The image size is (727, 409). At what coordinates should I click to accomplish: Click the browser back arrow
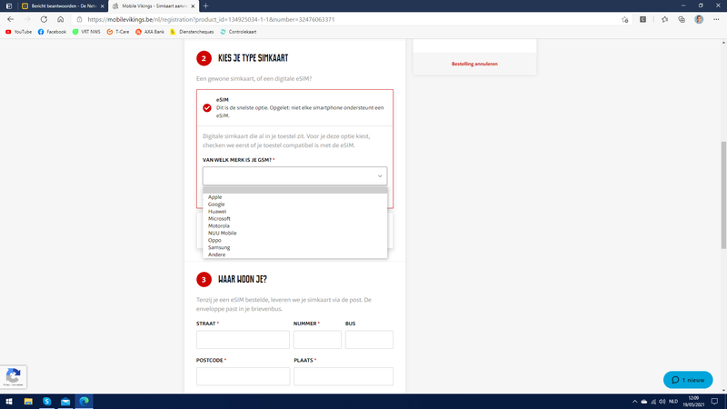[10, 18]
